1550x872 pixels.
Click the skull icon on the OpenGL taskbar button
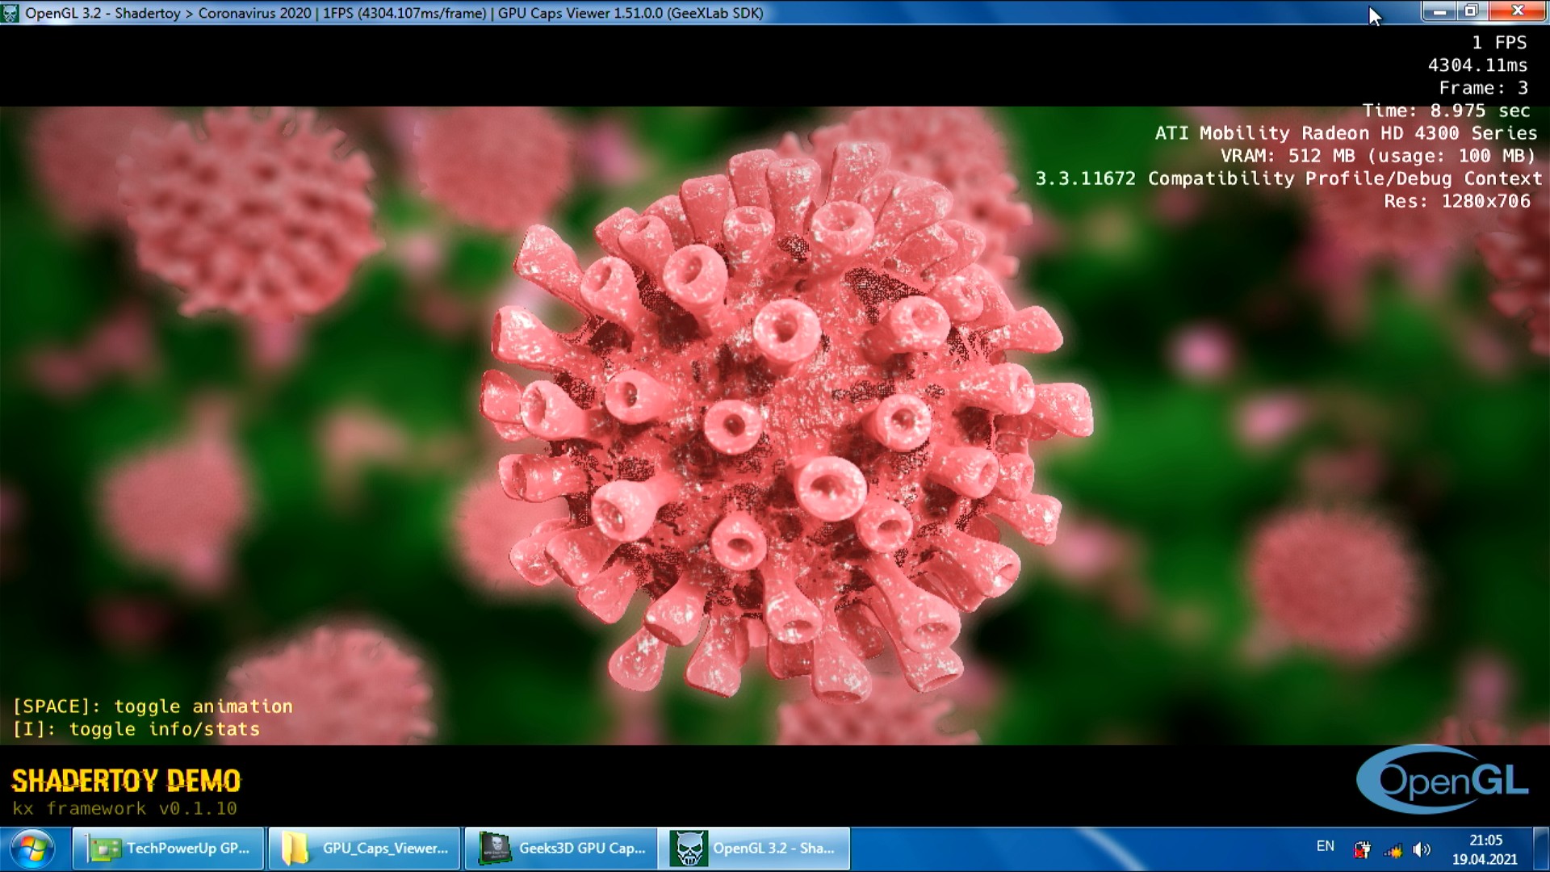coord(689,849)
